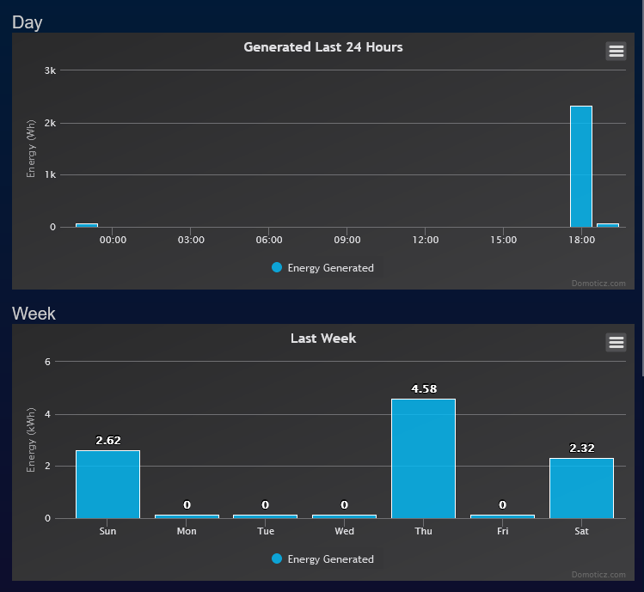Viewport: 644px width, 592px height.
Task: Click the 'Thu' axis label
Action: pos(423,531)
